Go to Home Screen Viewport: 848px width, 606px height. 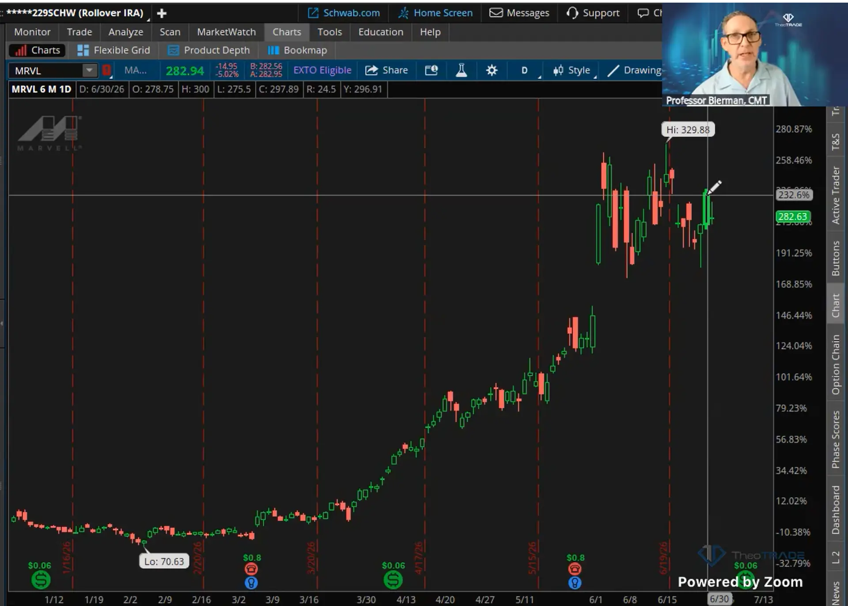[x=435, y=13]
